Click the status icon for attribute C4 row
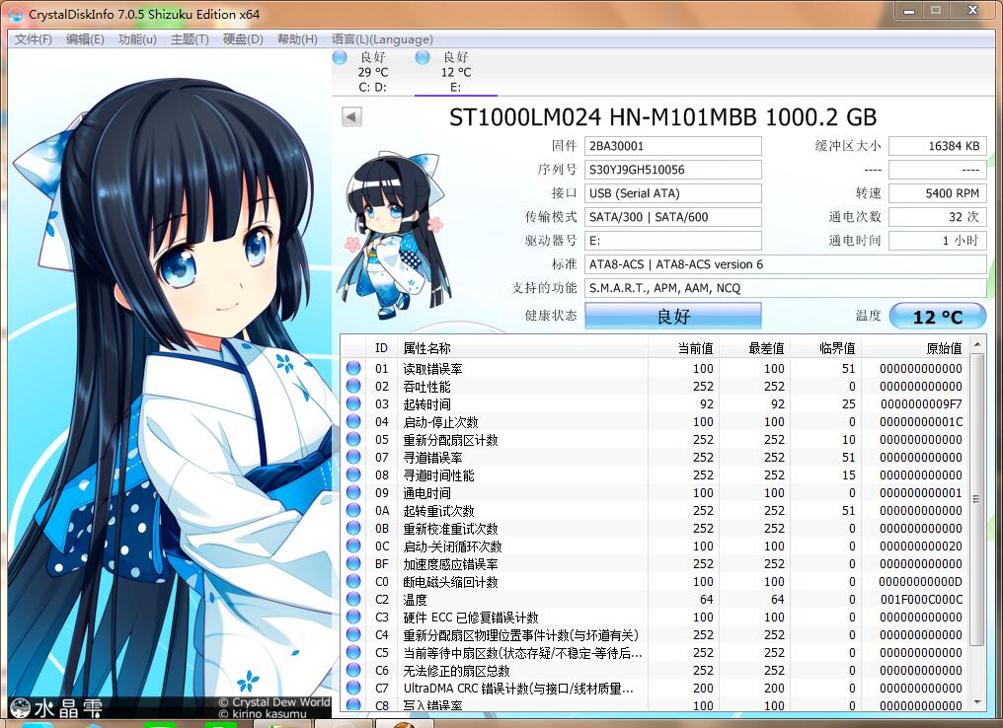1003x728 pixels. (x=353, y=634)
